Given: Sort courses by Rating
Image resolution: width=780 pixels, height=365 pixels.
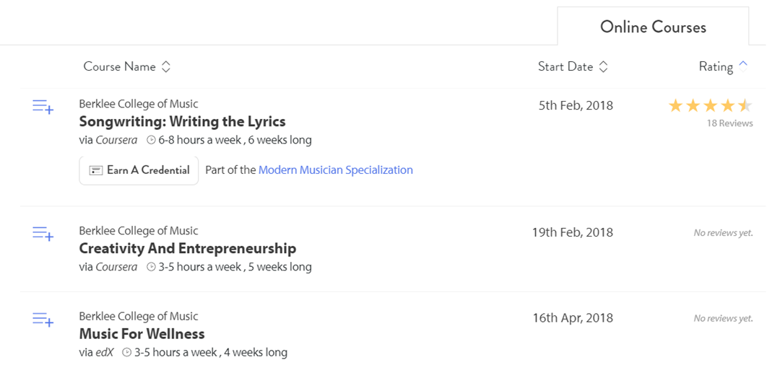Looking at the screenshot, I should point(723,66).
